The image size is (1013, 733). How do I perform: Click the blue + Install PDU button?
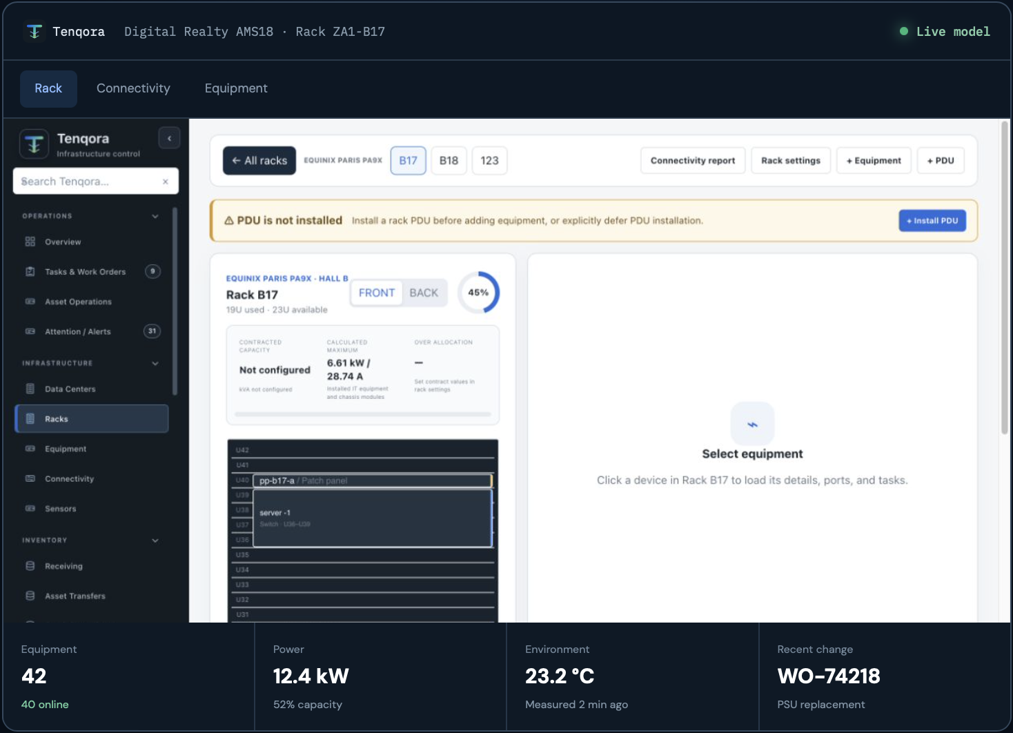pos(932,221)
